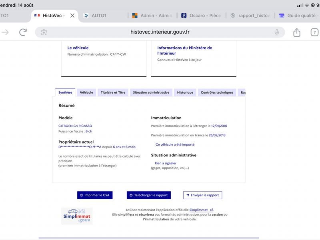Click the histovec.interieur.gouv.fr address field
The width and height of the screenshot is (320, 240).
point(160,32)
